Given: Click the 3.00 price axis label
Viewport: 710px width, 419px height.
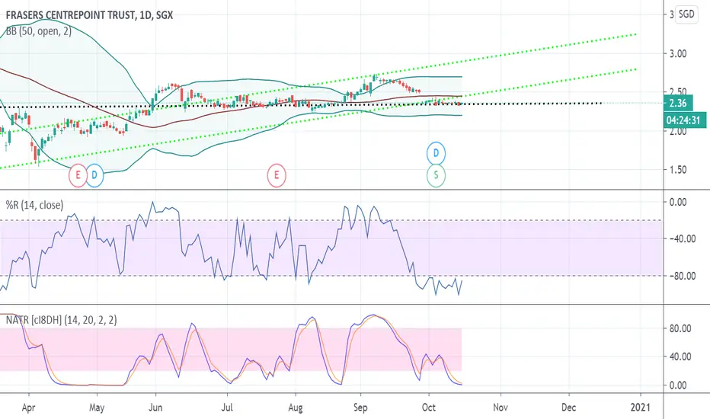Looking at the screenshot, I should [x=678, y=53].
